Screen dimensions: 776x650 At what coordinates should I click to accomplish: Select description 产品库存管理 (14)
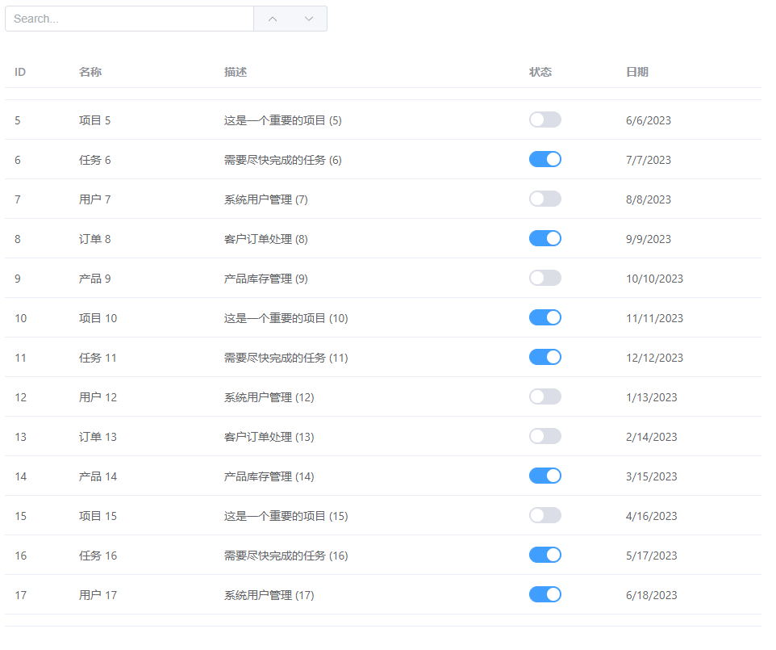(269, 476)
